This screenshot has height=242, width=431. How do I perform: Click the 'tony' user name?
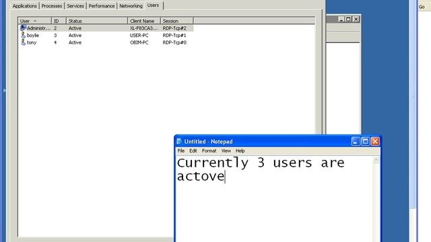point(32,42)
